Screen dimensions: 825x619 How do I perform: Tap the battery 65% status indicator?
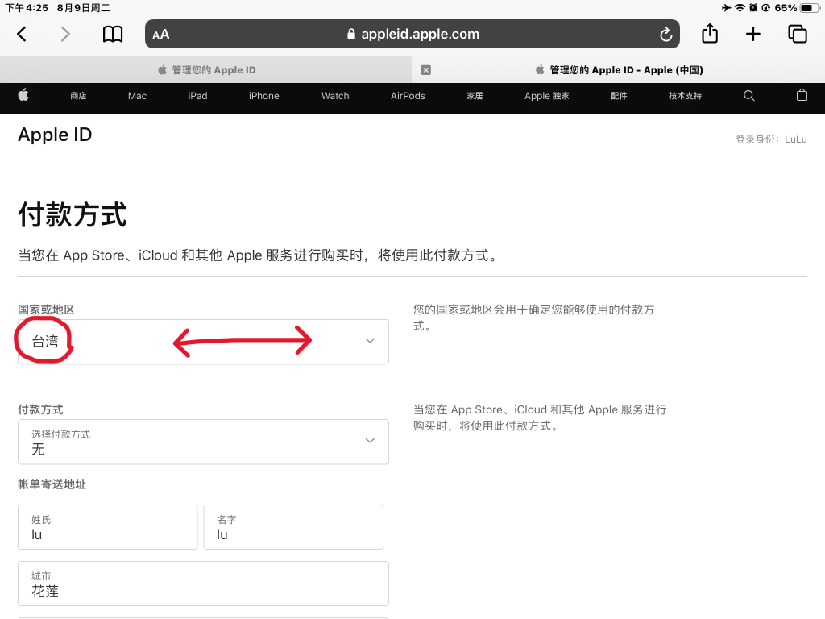(797, 8)
